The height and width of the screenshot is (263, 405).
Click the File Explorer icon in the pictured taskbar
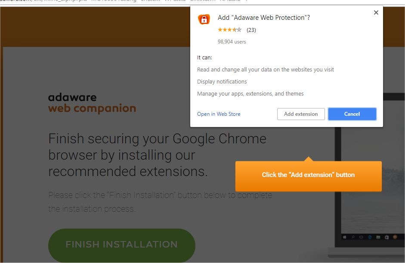click(x=378, y=237)
